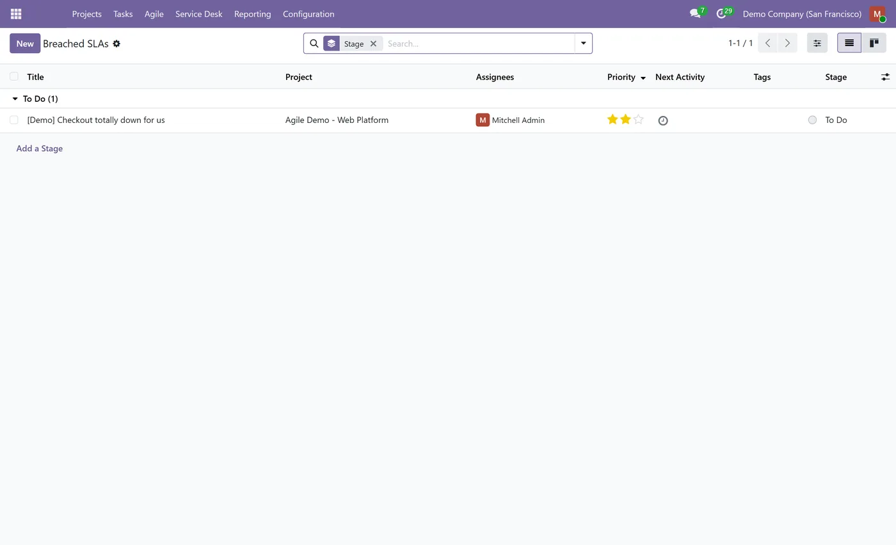
Task: Open the Reporting menu
Action: (x=252, y=13)
